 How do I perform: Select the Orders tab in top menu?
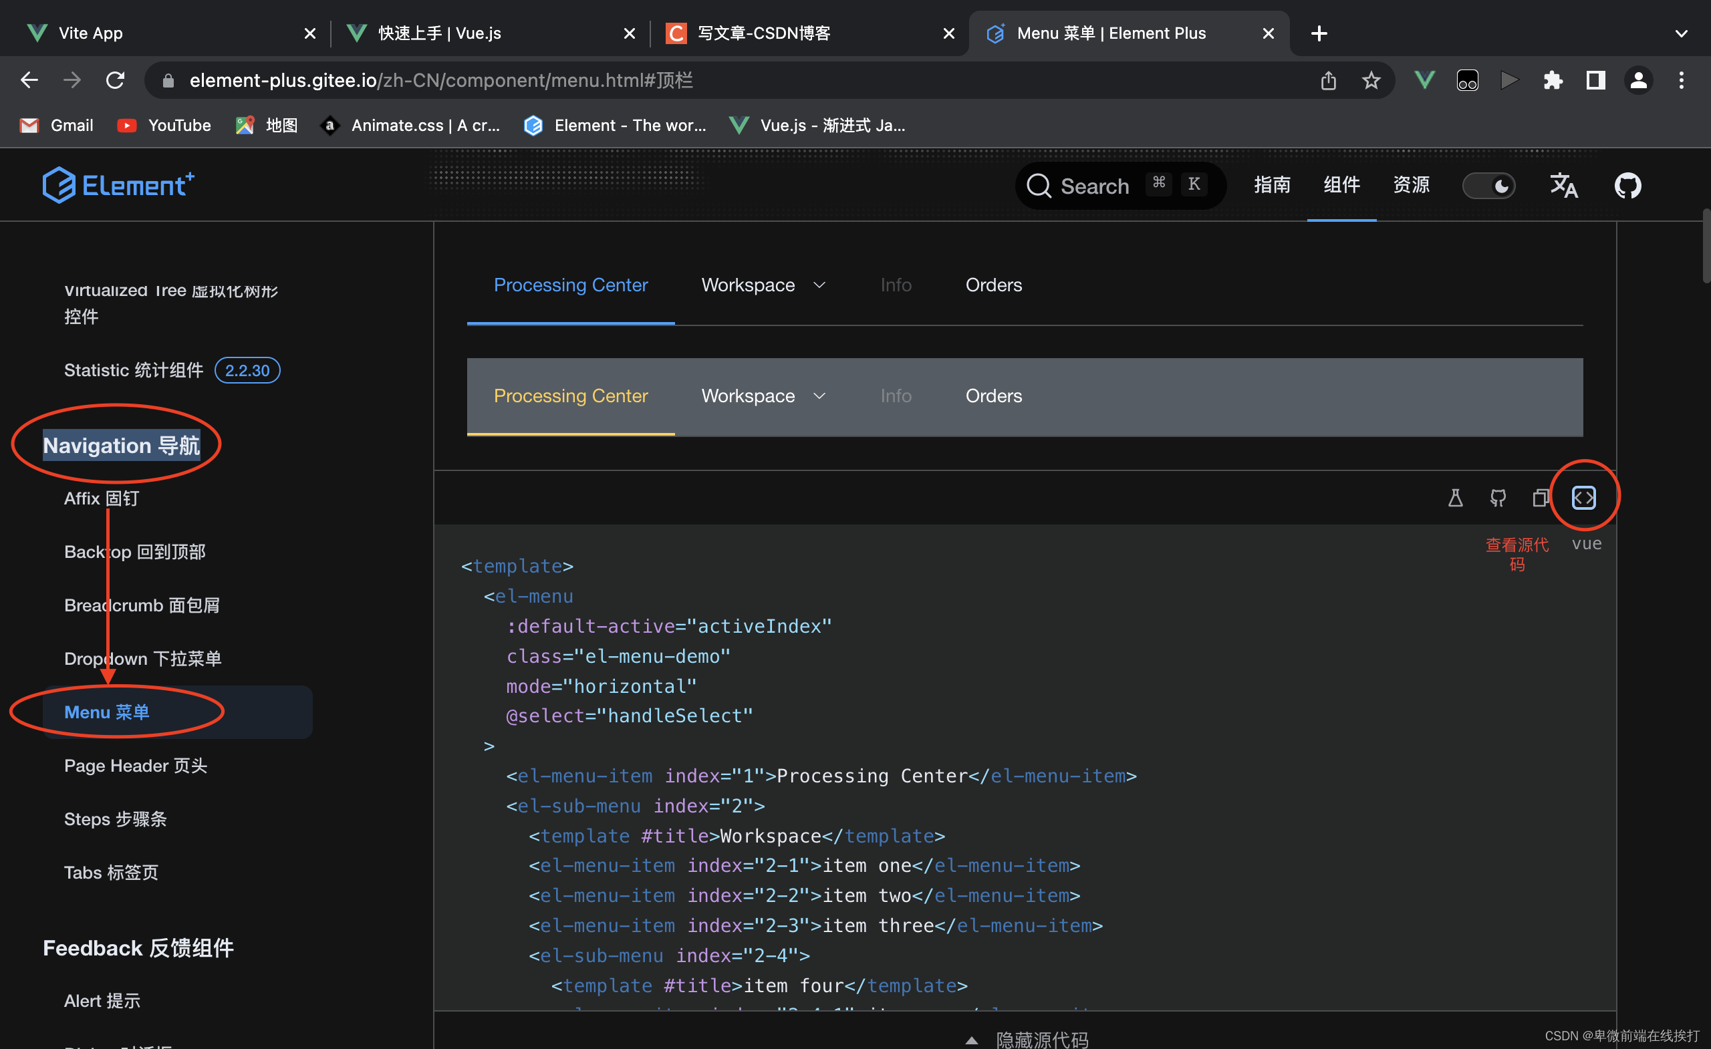click(994, 283)
